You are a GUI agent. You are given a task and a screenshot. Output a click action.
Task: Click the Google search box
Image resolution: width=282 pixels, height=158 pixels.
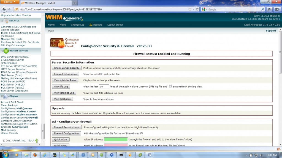pos(234,9)
